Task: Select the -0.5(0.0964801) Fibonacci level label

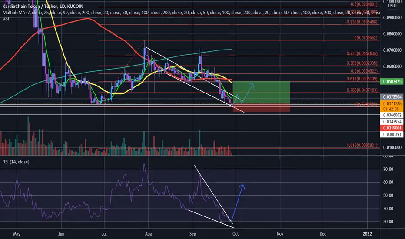Action: (363, 4)
